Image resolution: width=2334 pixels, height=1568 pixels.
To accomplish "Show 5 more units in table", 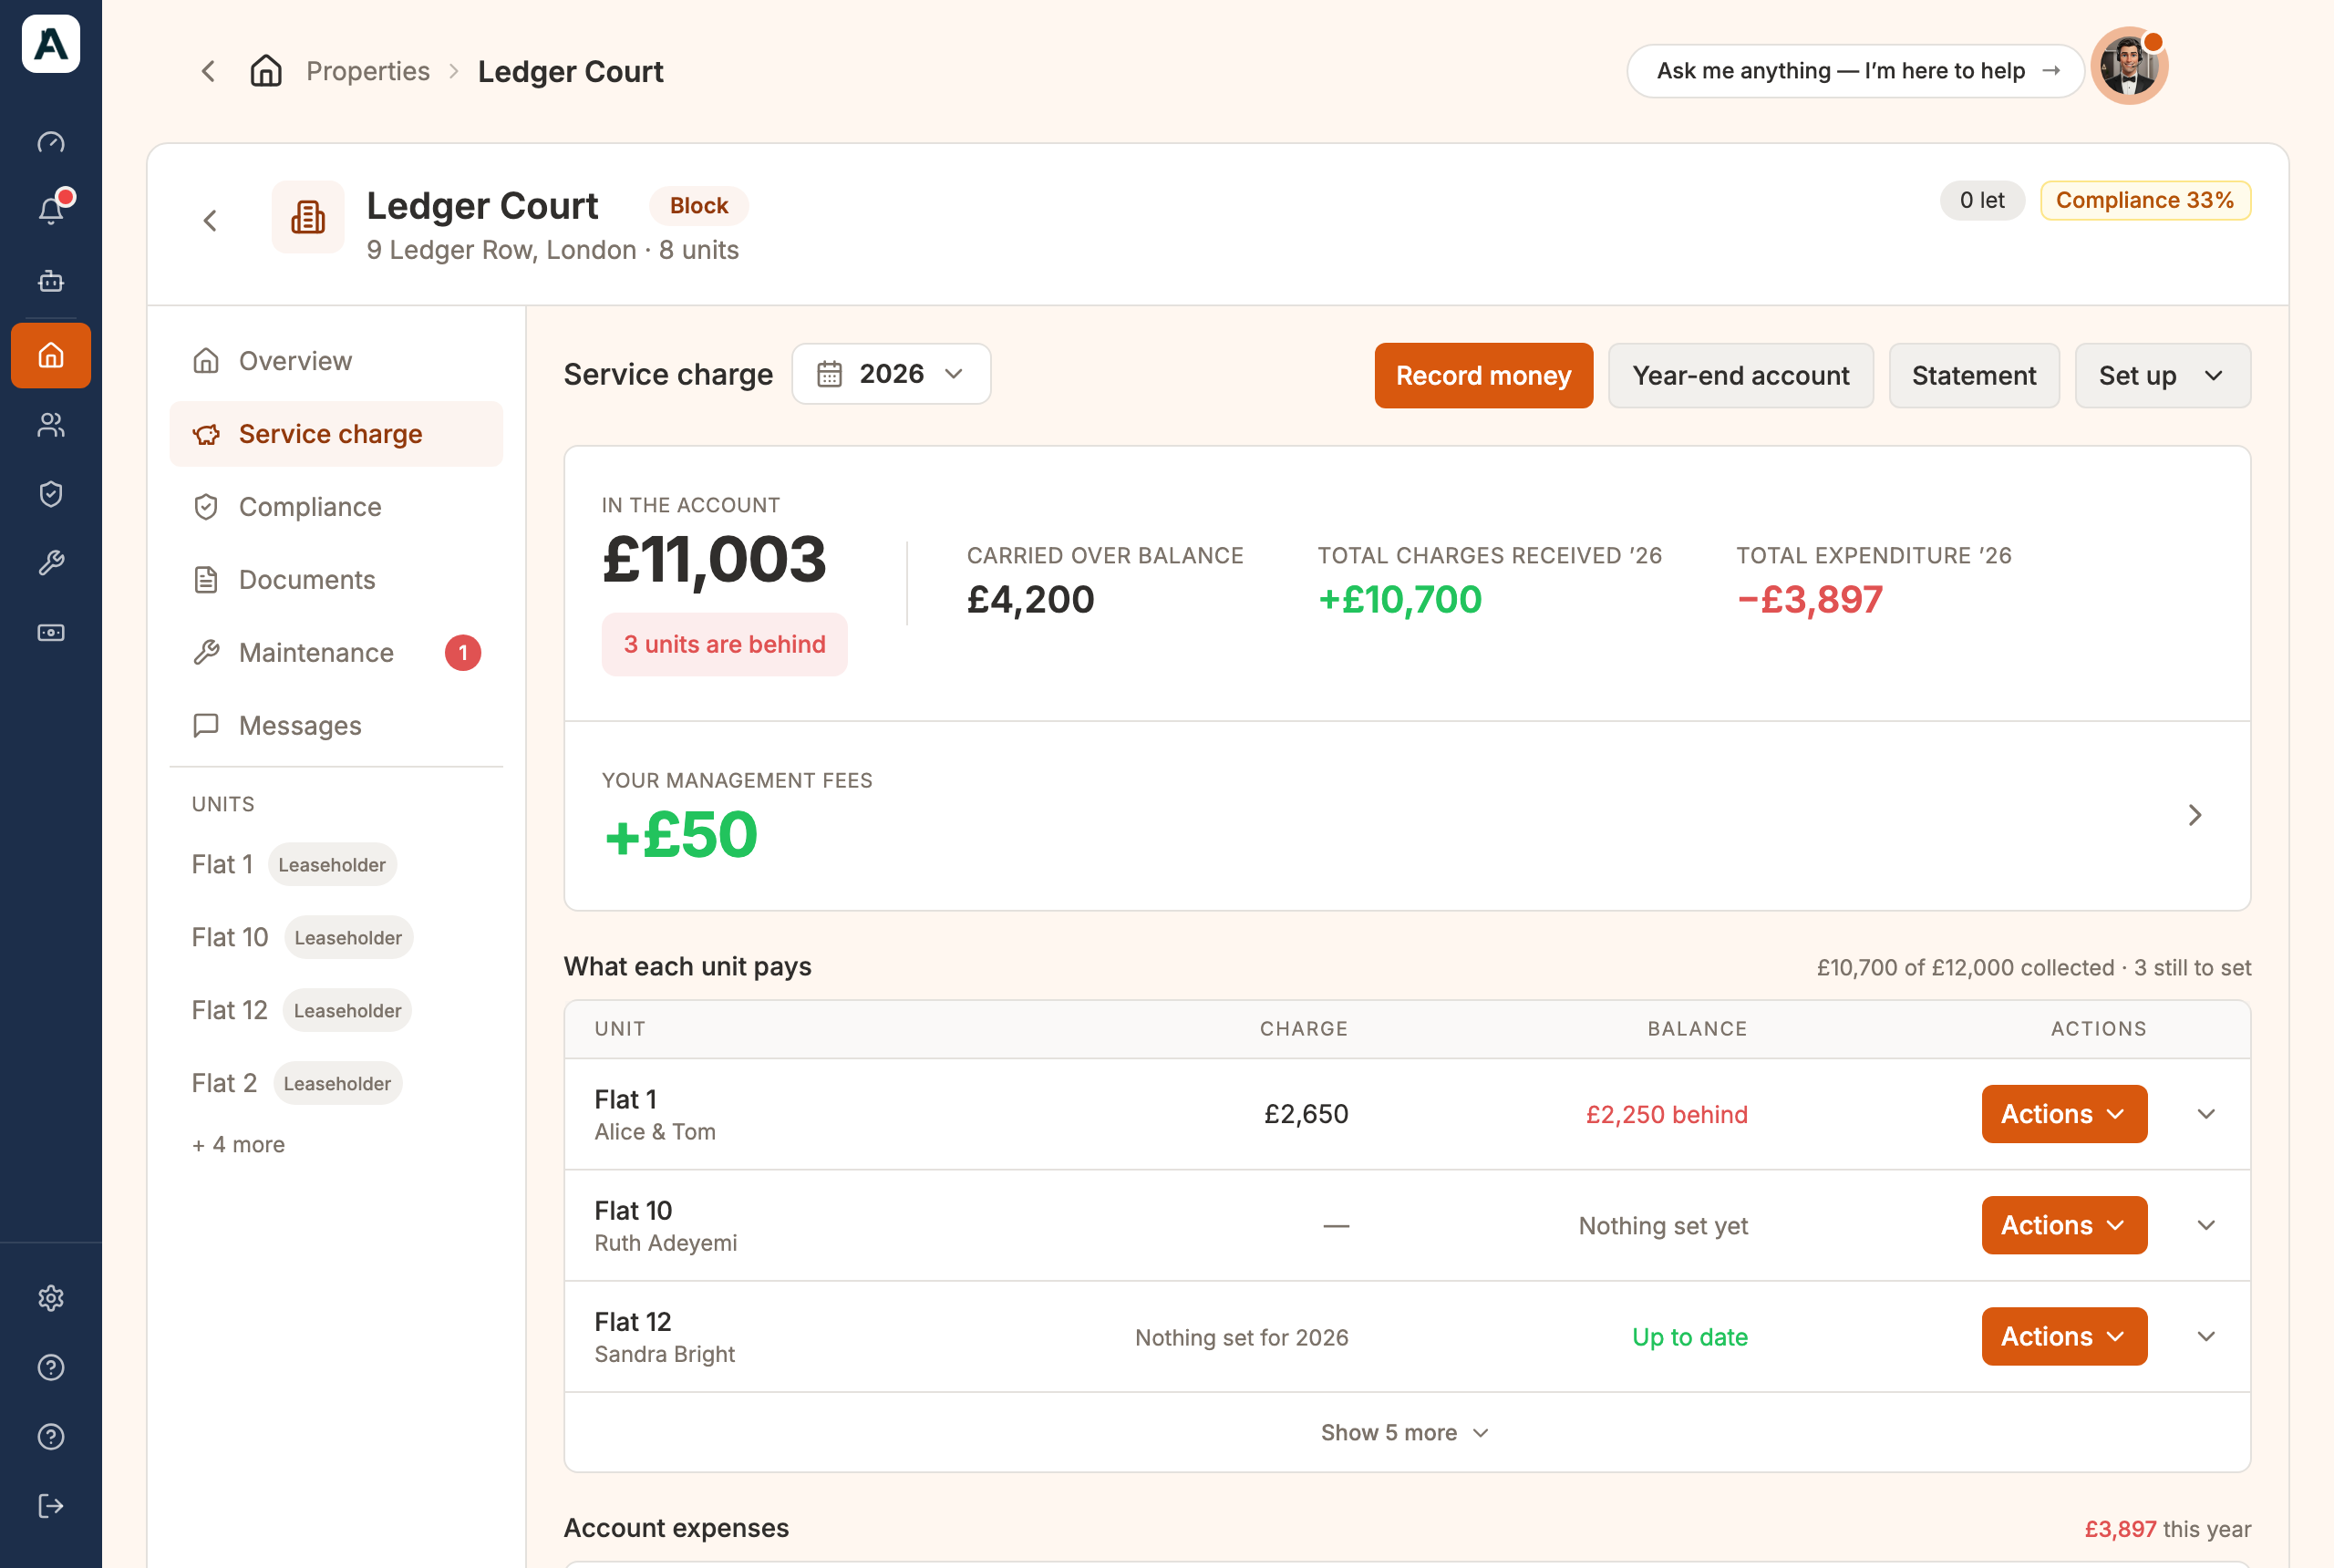I will pos(1405,1432).
